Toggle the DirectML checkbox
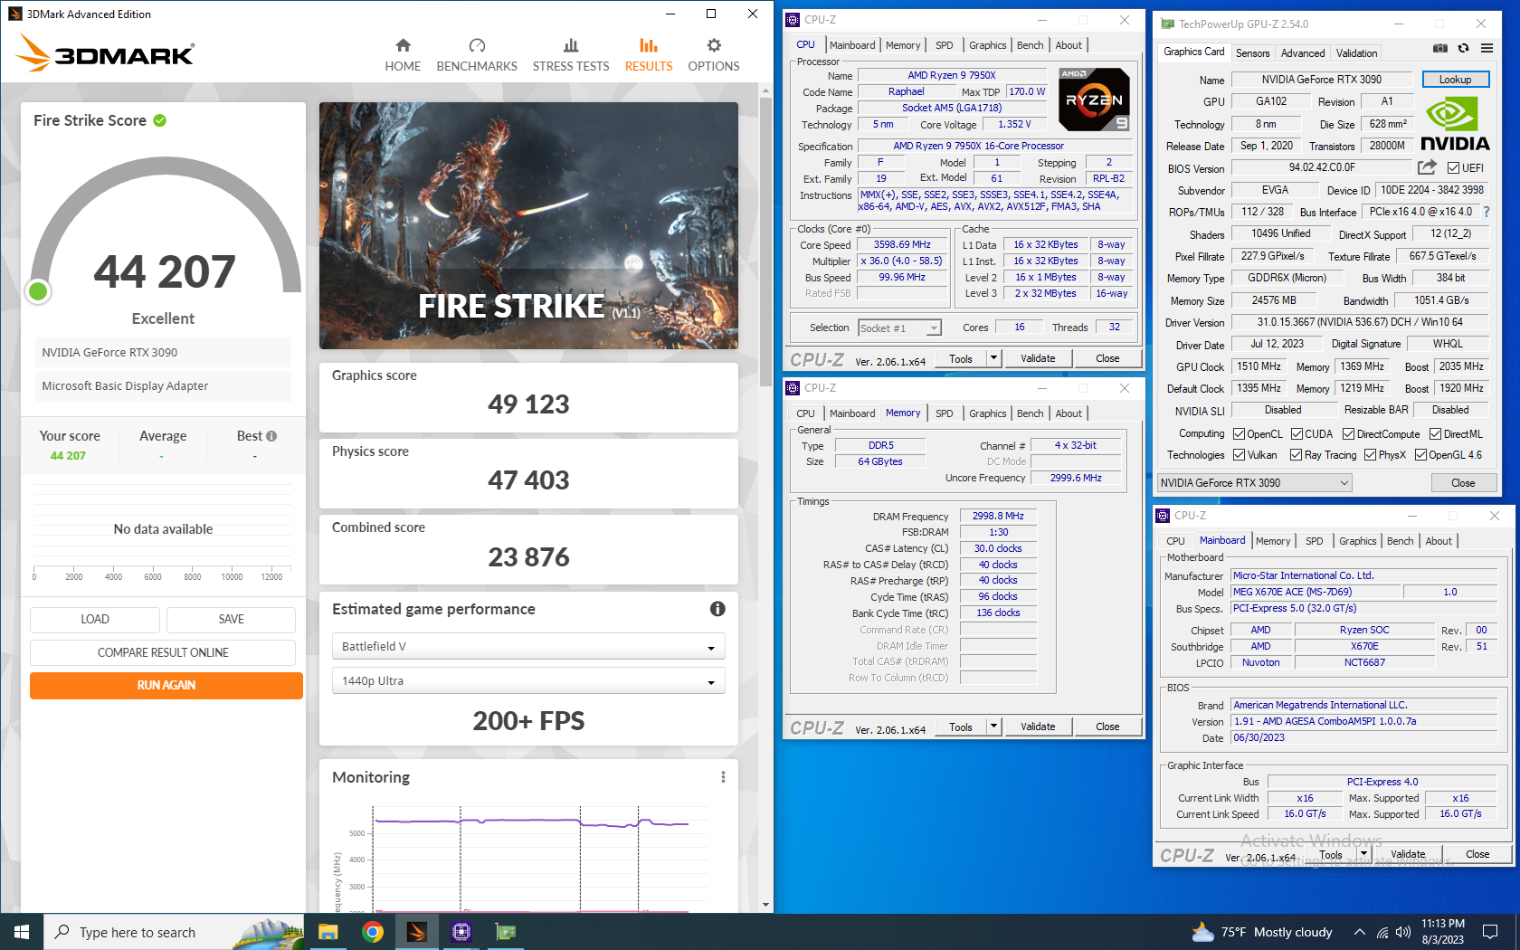Screen dimensions: 1520x950 (1436, 434)
